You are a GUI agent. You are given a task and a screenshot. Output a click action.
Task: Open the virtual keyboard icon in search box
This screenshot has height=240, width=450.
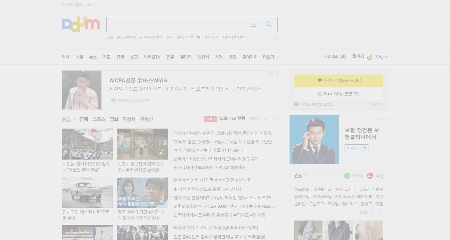253,25
